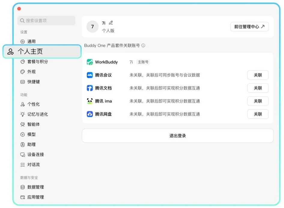Click the database icon beside 数据管理

23,187
